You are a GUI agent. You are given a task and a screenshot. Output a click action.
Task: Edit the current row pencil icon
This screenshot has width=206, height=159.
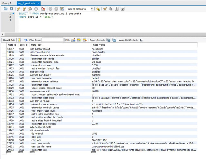point(73,40)
